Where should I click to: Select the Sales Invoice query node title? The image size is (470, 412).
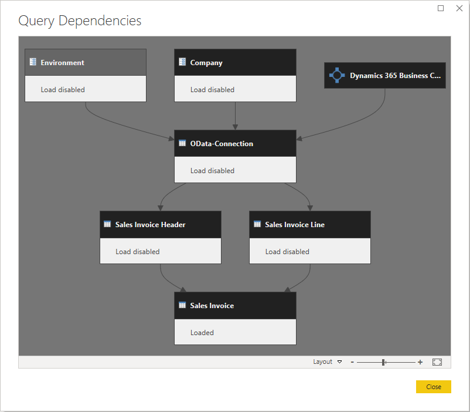point(212,305)
